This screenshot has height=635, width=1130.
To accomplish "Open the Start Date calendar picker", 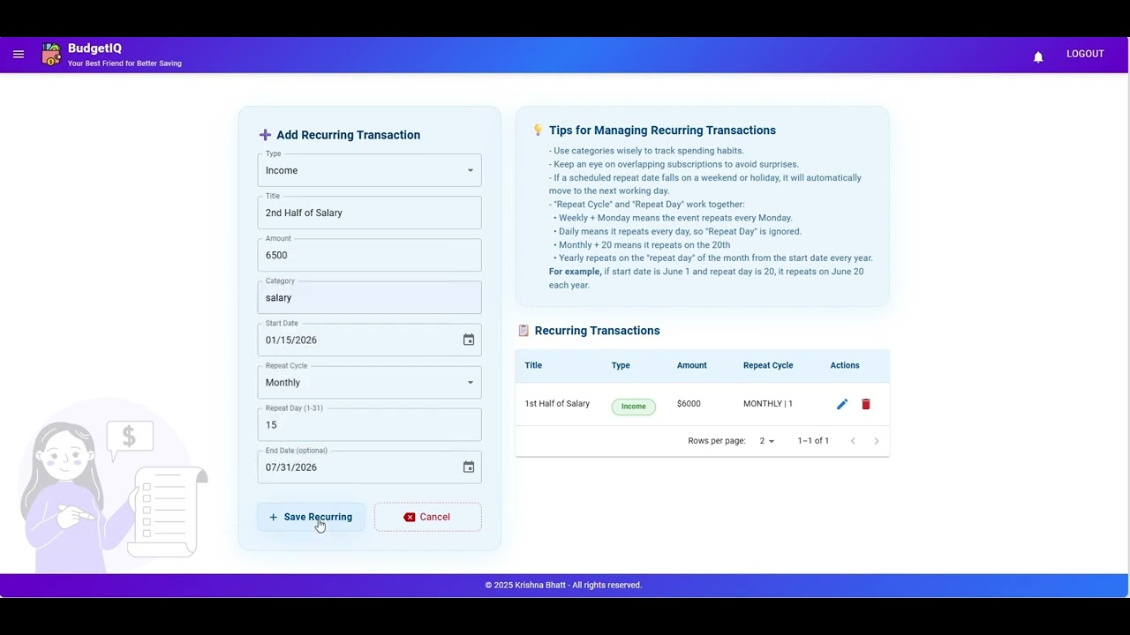I will pyautogui.click(x=469, y=340).
